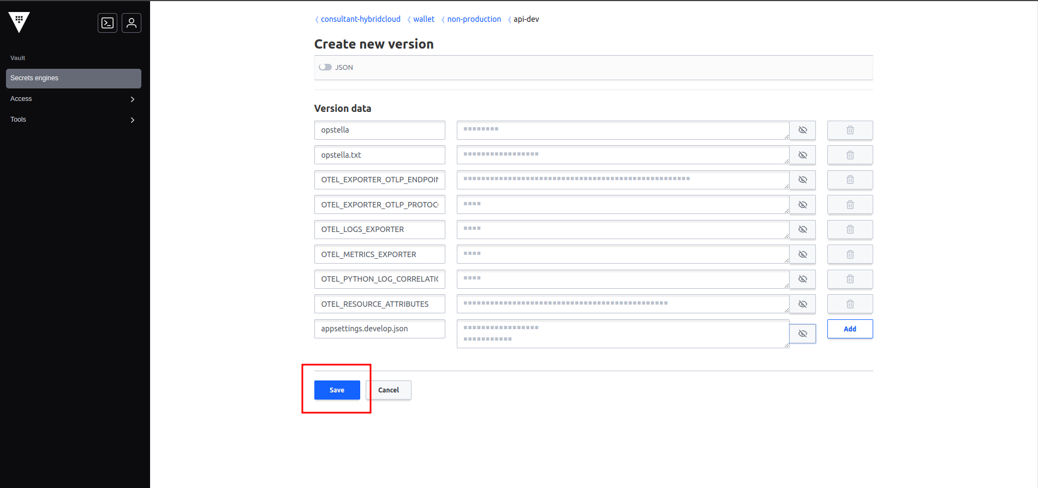Image resolution: width=1038 pixels, height=488 pixels.
Task: Show the OTEL_EXPORTER_OTLP_ENDPOINT value
Action: pos(802,180)
